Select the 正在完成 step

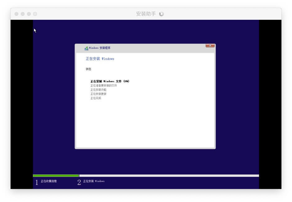tap(96, 98)
